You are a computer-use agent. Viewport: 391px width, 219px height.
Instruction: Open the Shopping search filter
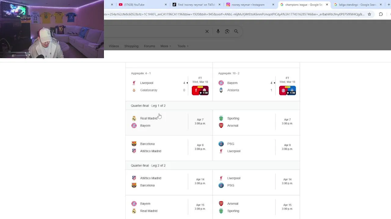(131, 46)
